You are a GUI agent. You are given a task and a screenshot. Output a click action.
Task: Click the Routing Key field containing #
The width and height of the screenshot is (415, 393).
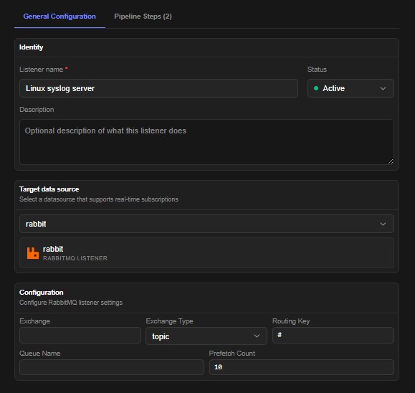[x=333, y=335]
